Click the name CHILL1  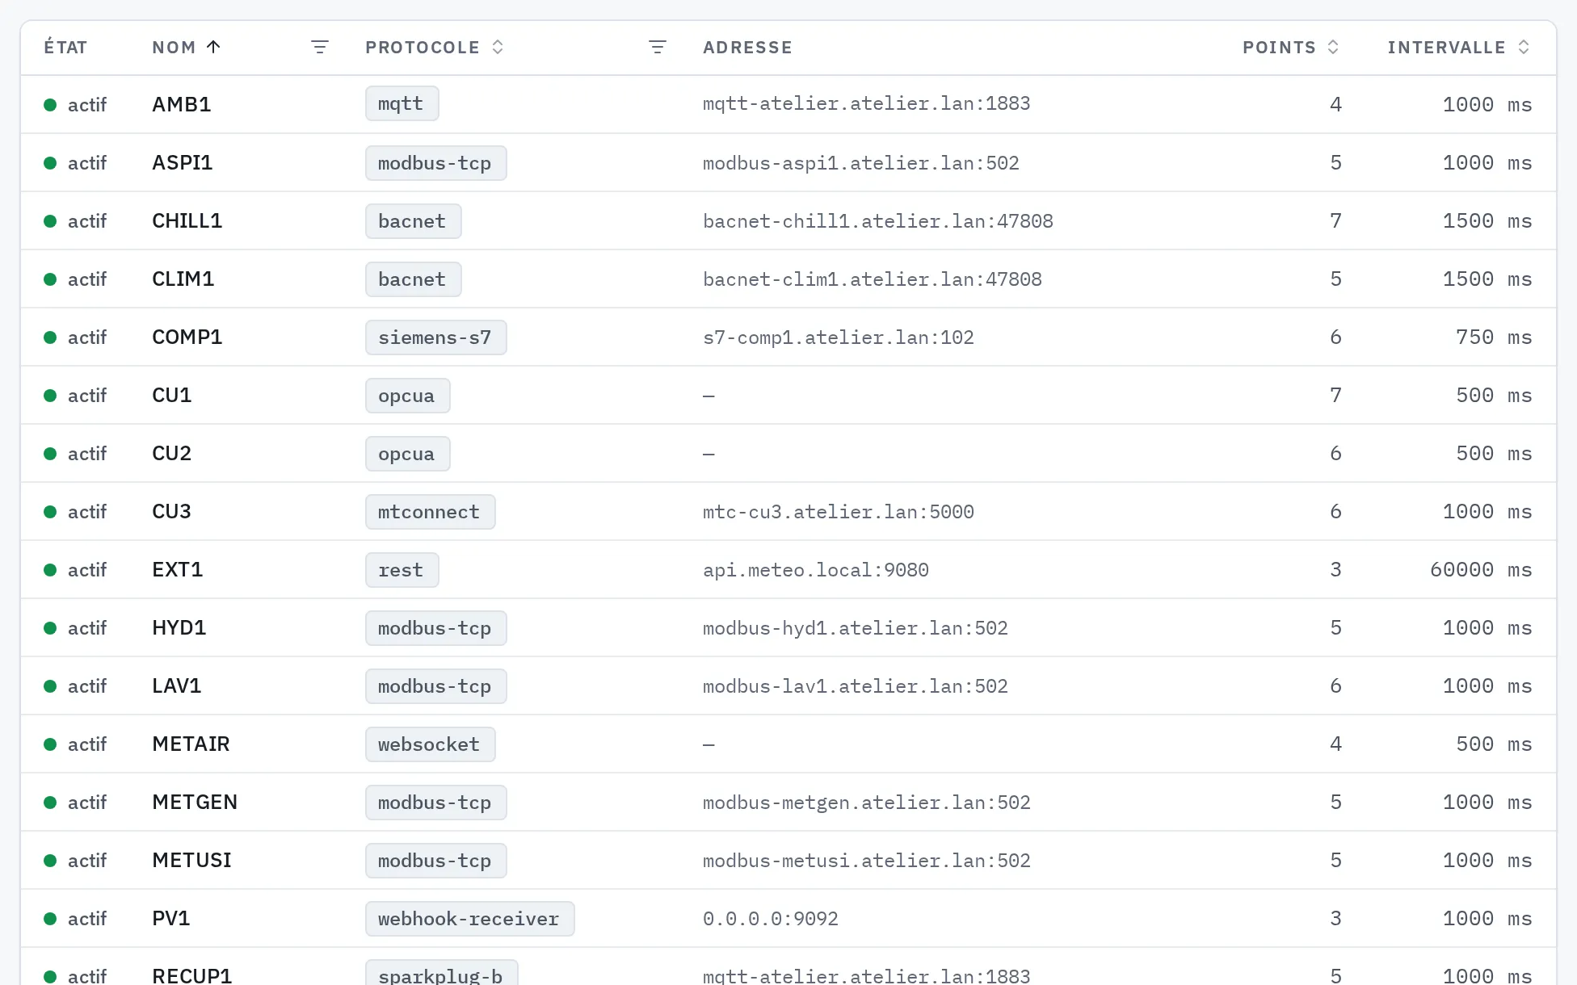click(x=187, y=221)
